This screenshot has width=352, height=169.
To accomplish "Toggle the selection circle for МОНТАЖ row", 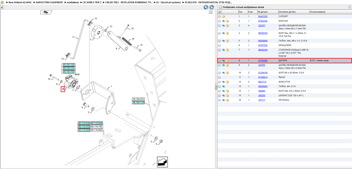I will (x=220, y=21).
